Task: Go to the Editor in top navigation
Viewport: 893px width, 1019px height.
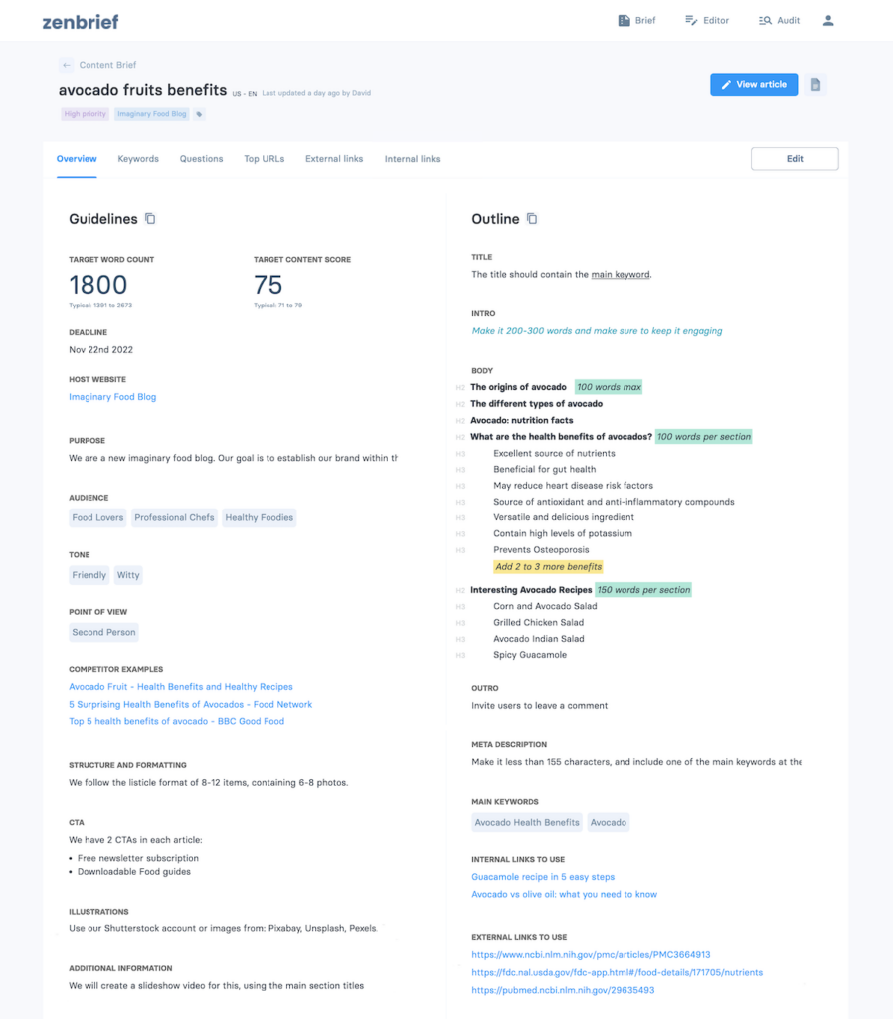Action: (x=707, y=20)
